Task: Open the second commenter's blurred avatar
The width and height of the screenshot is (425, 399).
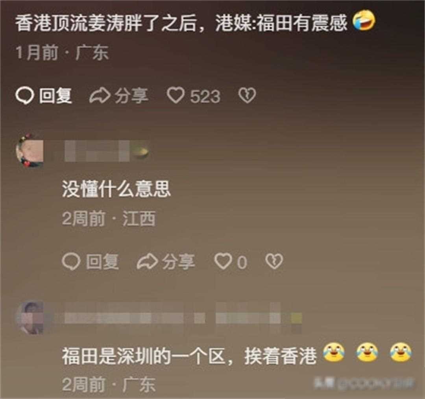Action: tap(30, 318)
